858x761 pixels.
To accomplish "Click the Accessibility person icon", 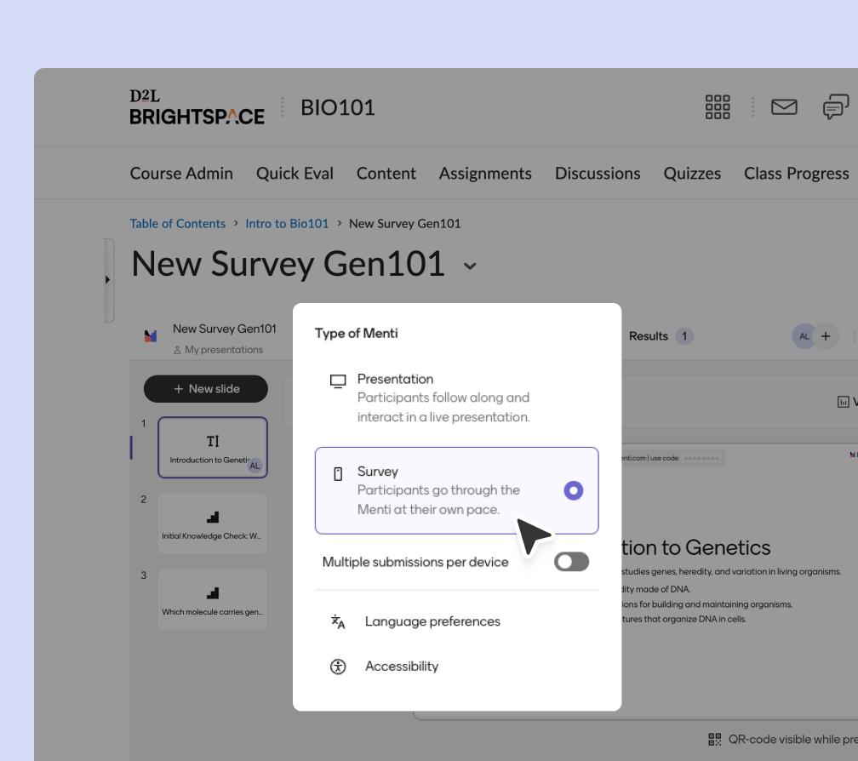I will point(338,667).
